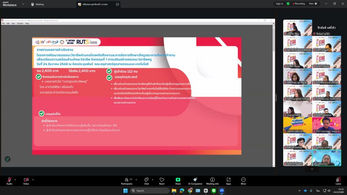This screenshot has height=195, width=347.
Task: Turn on camera with the Video button
Action: pos(26,180)
